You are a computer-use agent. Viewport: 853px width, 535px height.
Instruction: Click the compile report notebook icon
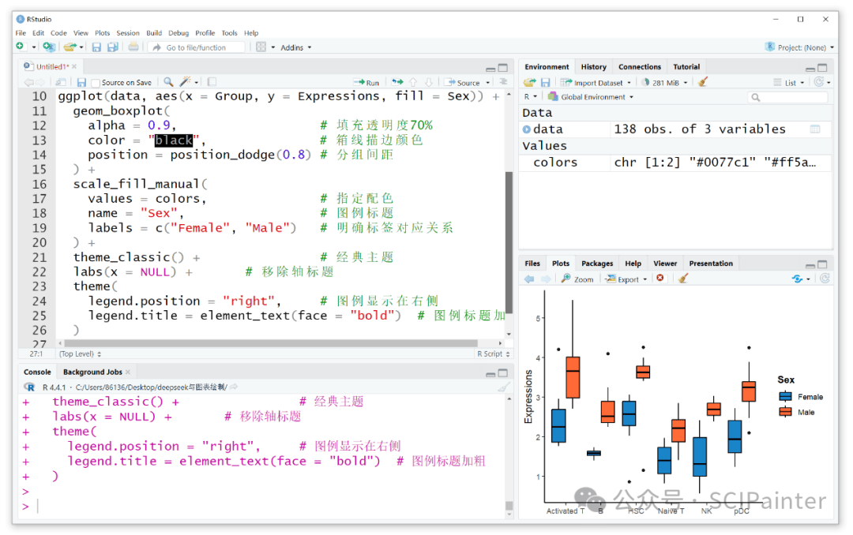(212, 82)
